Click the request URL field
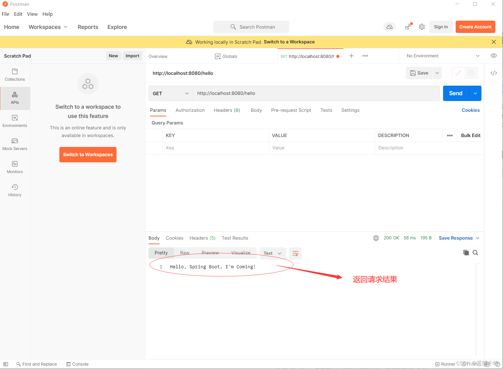Viewport: 503px width, 369px height. (316, 93)
